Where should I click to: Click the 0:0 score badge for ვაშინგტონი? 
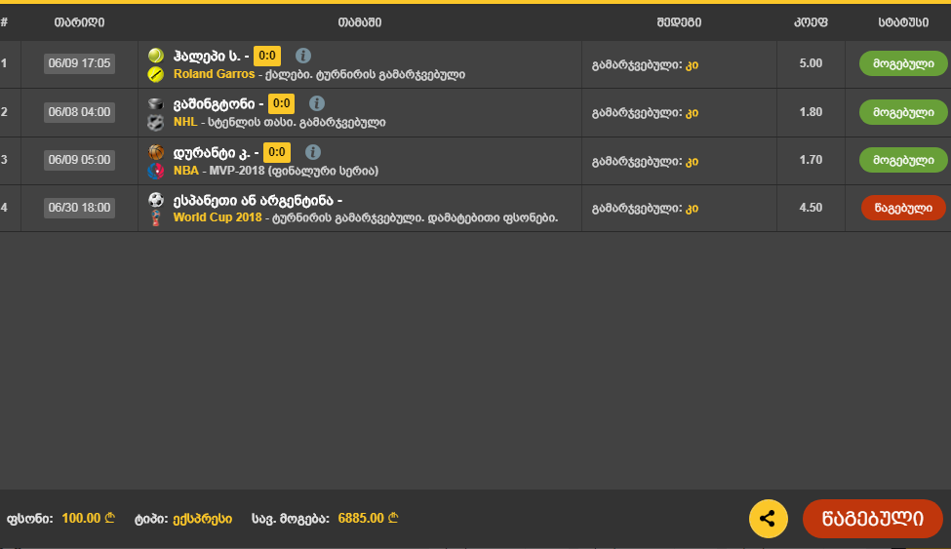(281, 103)
